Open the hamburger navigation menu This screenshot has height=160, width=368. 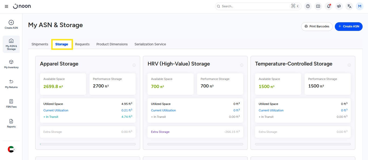tap(6, 6)
